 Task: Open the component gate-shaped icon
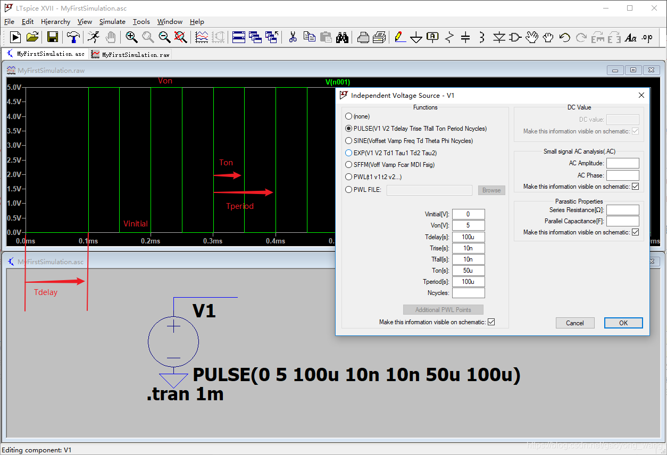coord(515,37)
